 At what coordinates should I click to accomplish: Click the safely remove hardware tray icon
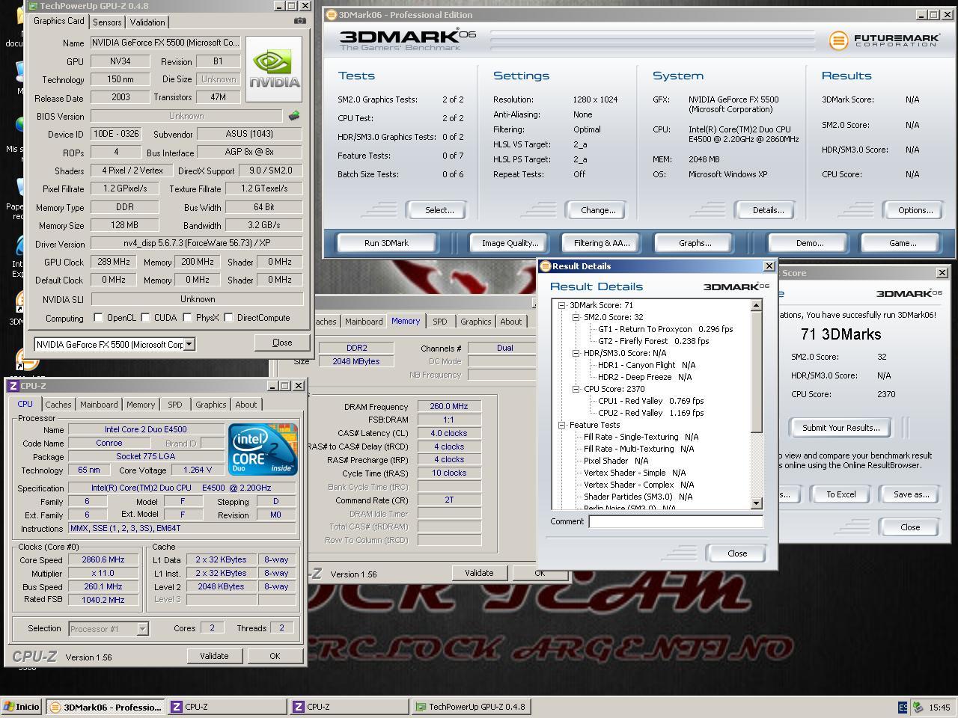918,707
